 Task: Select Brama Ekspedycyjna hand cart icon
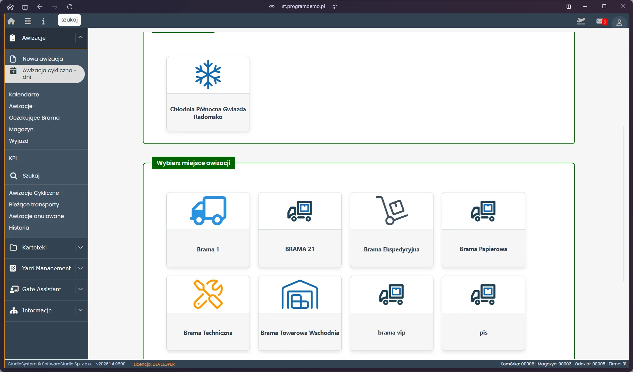point(392,211)
